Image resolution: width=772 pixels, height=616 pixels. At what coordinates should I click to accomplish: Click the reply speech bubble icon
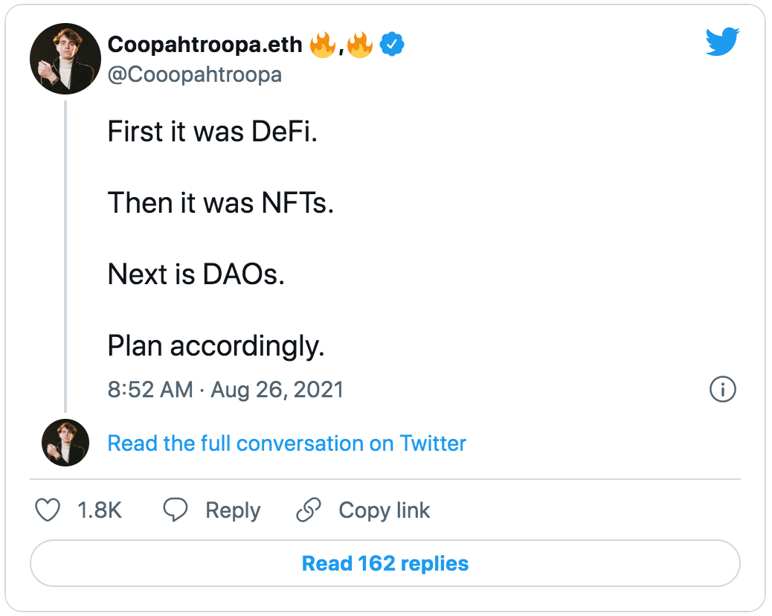coord(176,510)
